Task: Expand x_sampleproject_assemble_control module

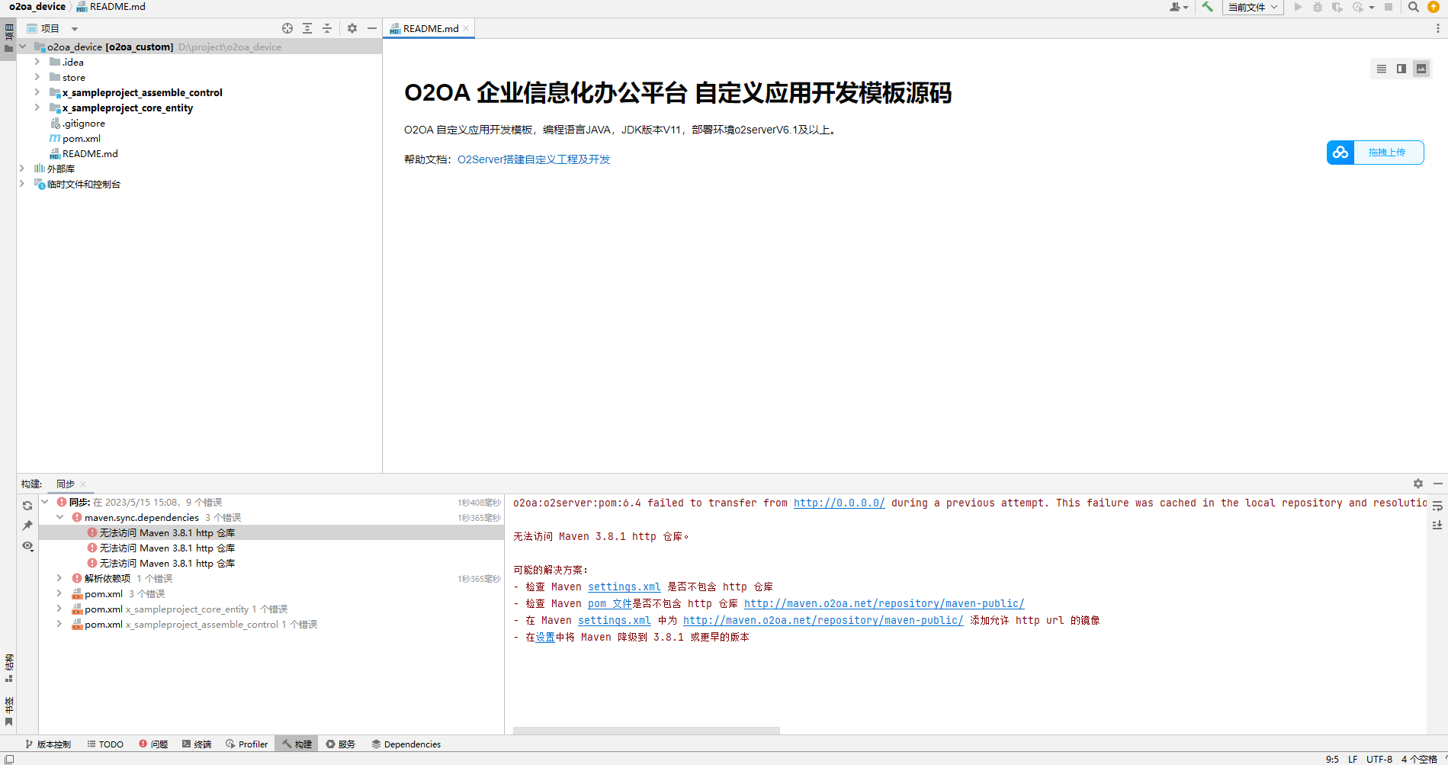Action: (x=37, y=92)
